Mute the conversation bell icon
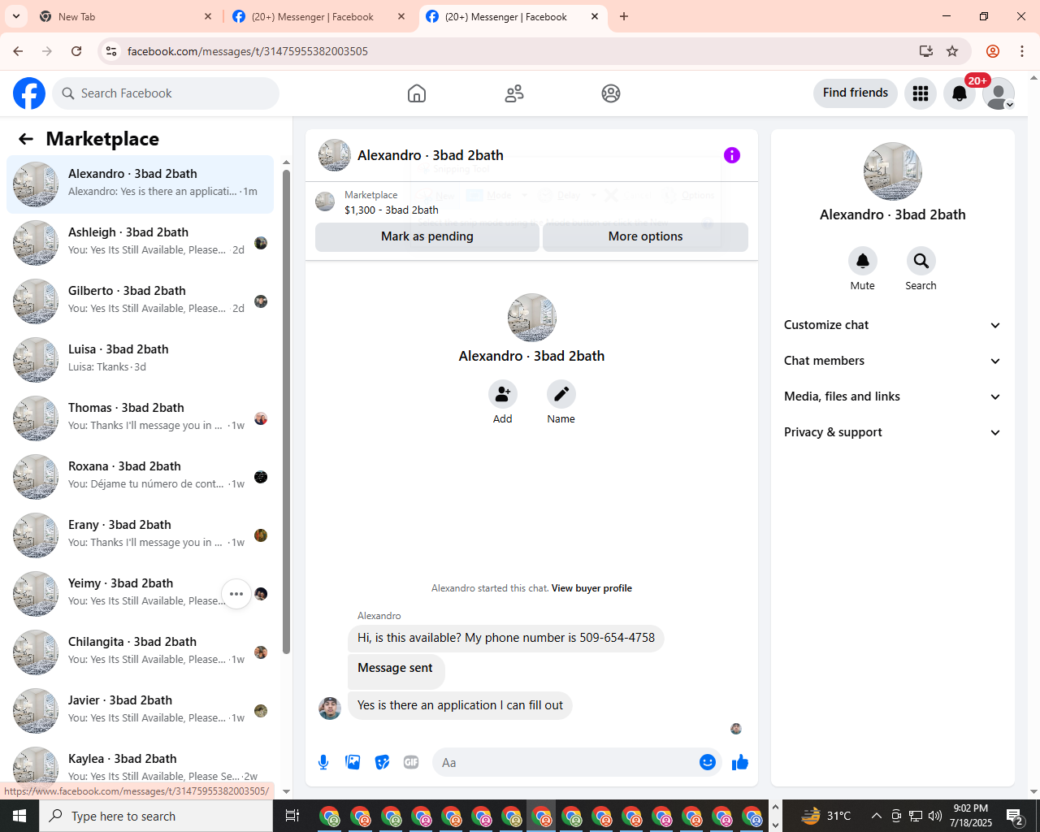The height and width of the screenshot is (832, 1040). click(x=863, y=261)
